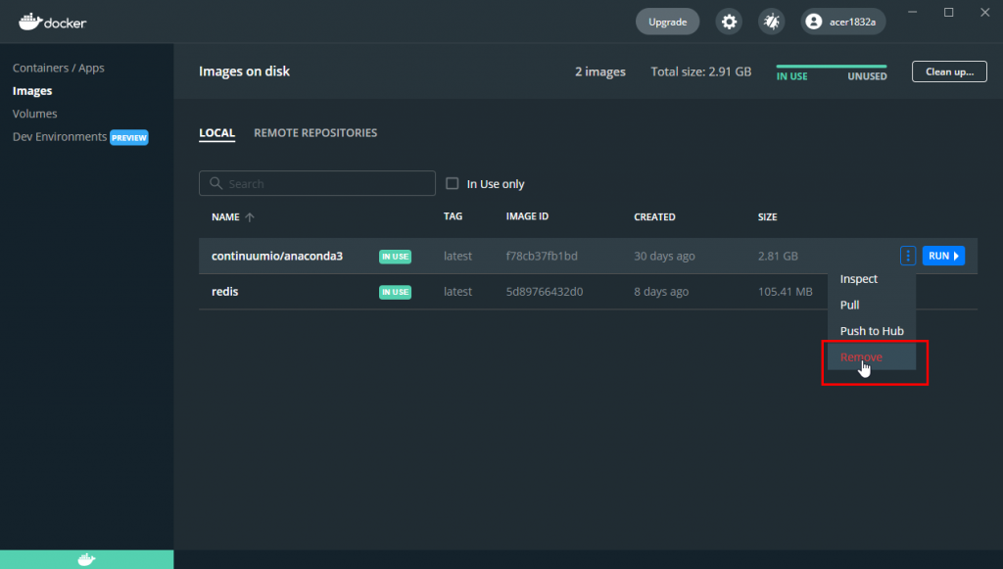Click image ID 5d89766432d0

[x=545, y=292]
